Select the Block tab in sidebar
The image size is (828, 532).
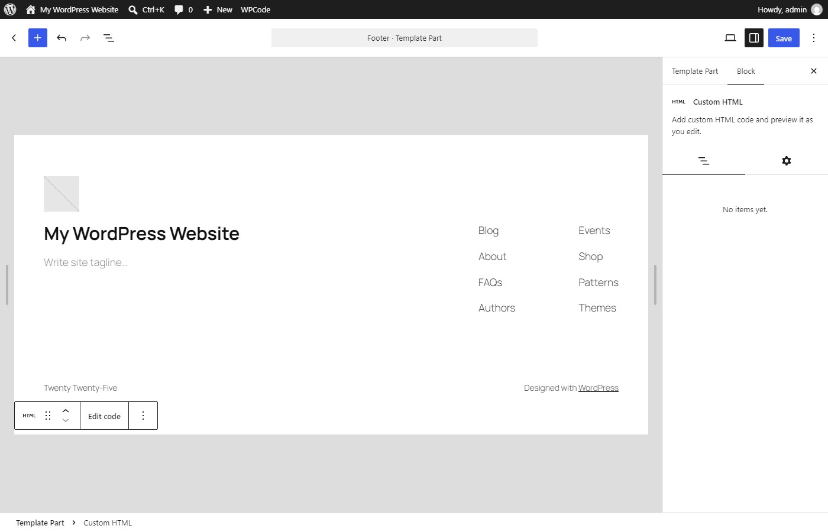coord(746,71)
